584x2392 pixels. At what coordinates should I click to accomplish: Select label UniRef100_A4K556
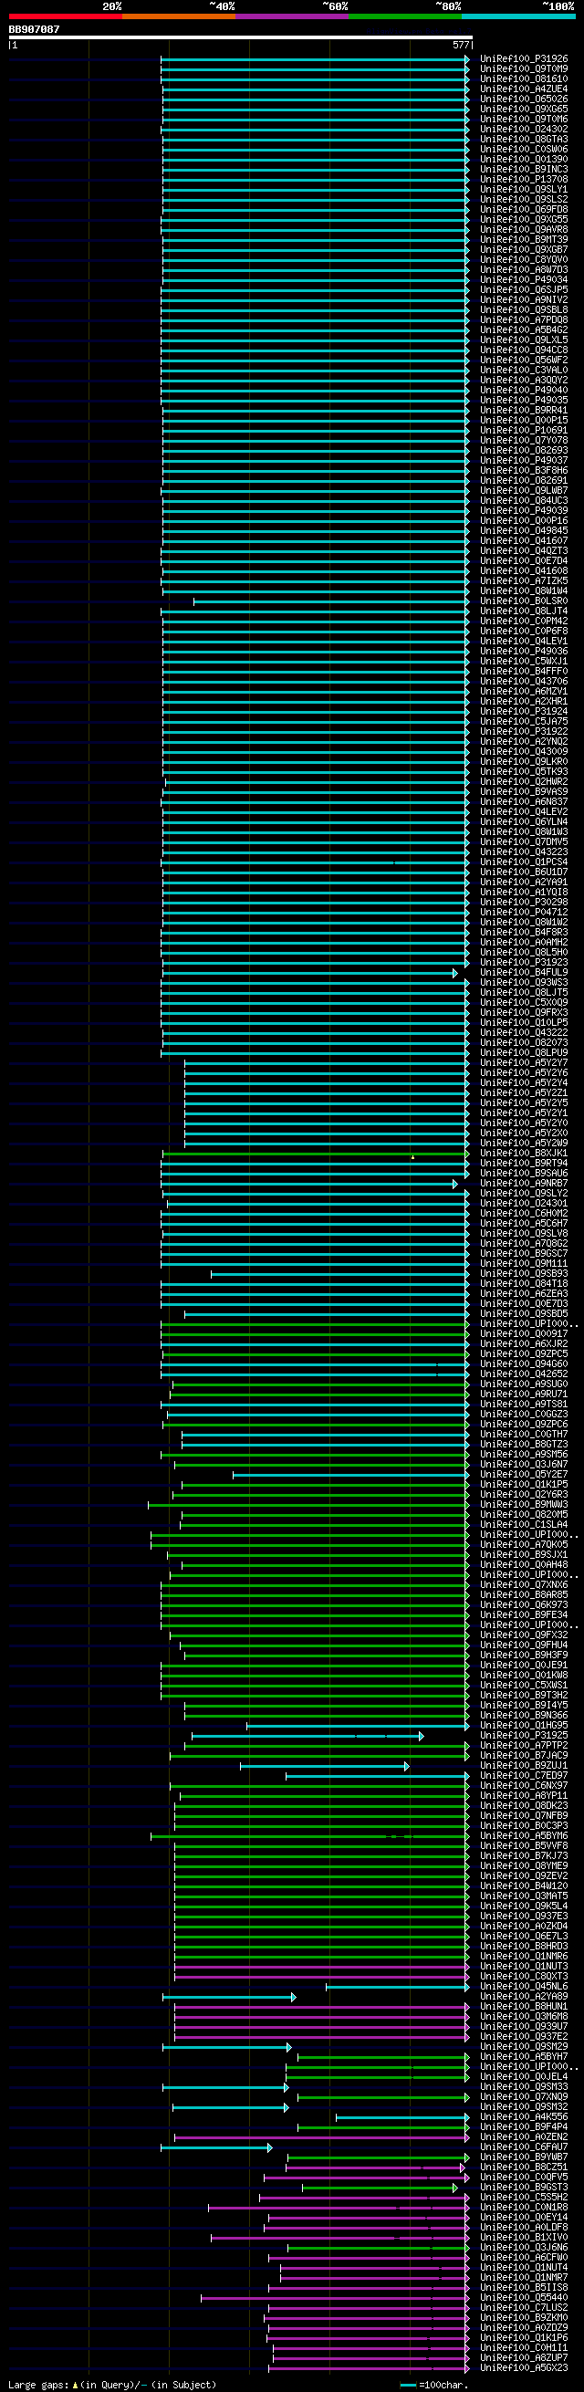(x=524, y=2117)
